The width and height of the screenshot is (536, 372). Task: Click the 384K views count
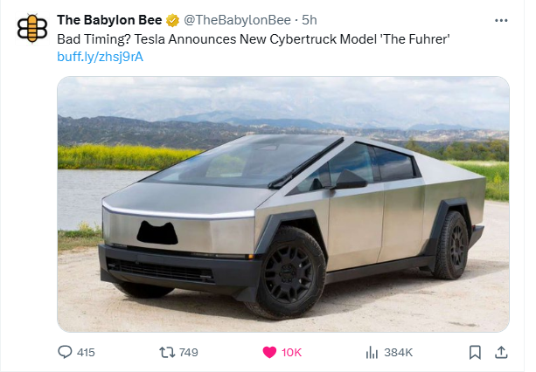(398, 352)
